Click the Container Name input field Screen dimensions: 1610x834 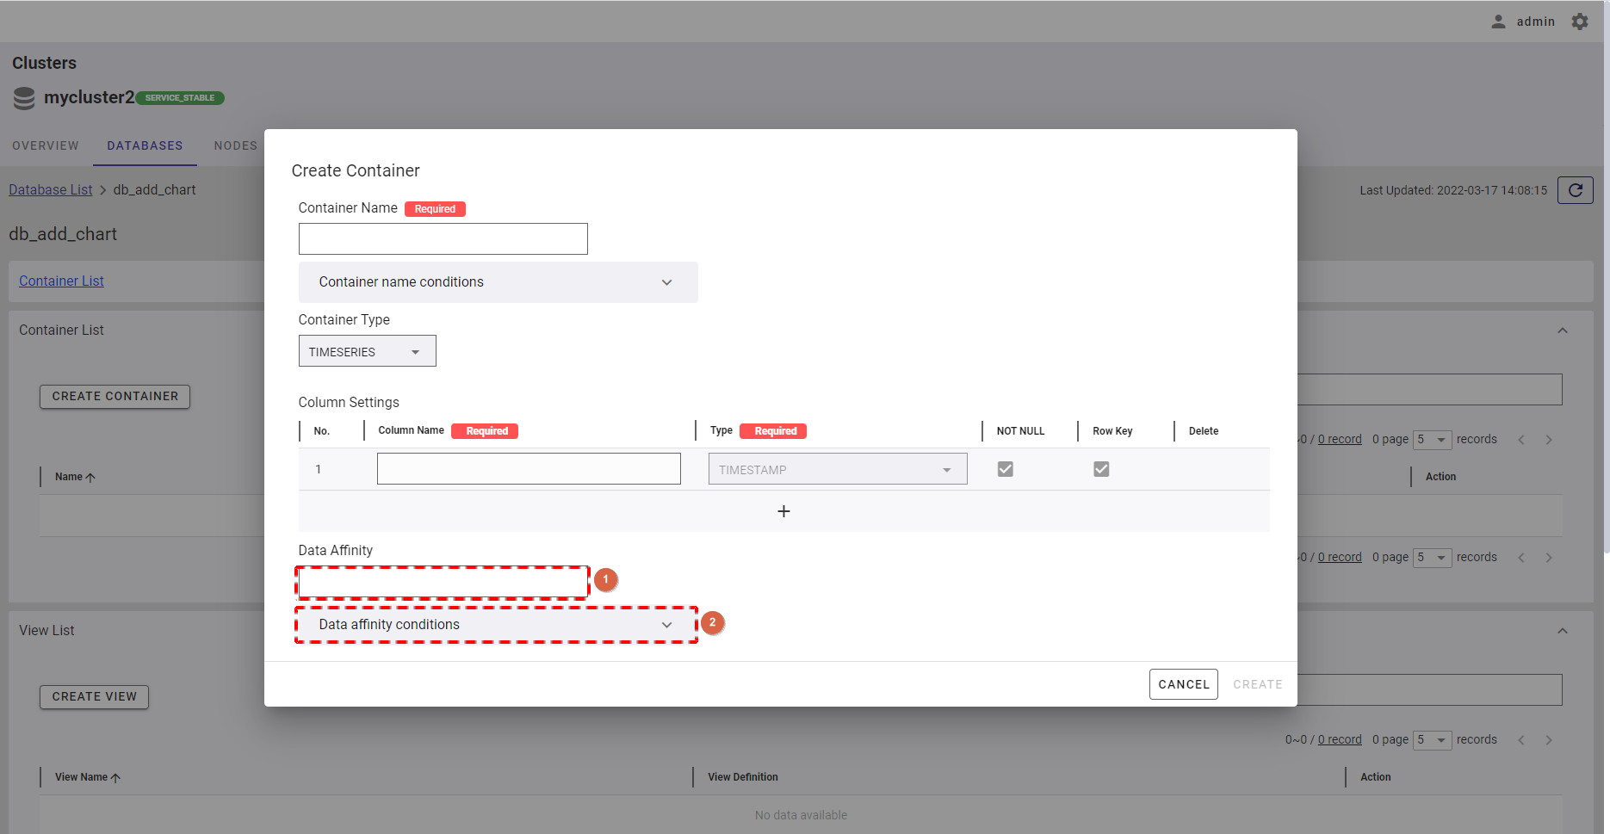[443, 239]
